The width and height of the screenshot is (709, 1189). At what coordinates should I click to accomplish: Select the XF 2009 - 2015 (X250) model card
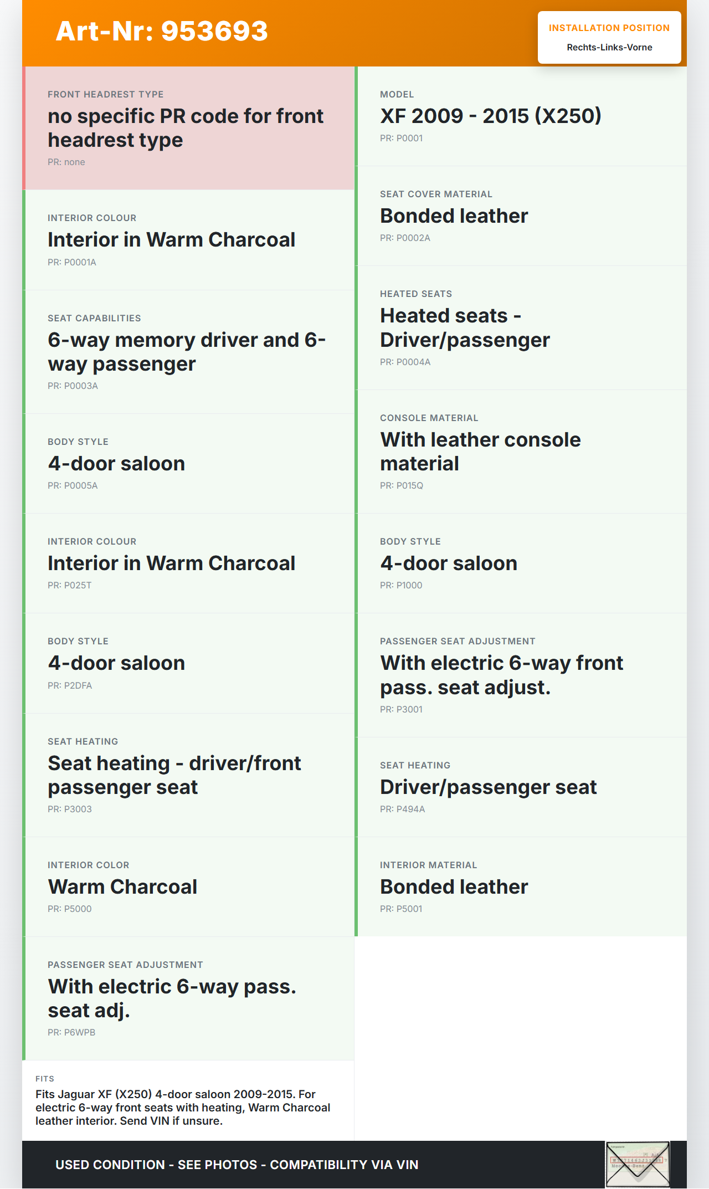[x=521, y=116]
